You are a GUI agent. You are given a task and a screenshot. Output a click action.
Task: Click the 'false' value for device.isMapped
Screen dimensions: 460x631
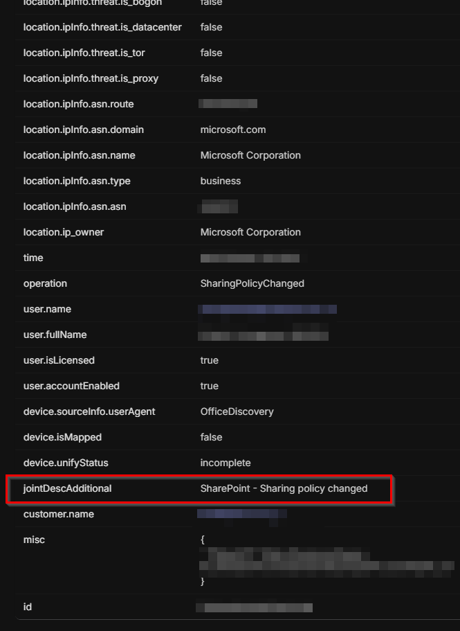211,437
